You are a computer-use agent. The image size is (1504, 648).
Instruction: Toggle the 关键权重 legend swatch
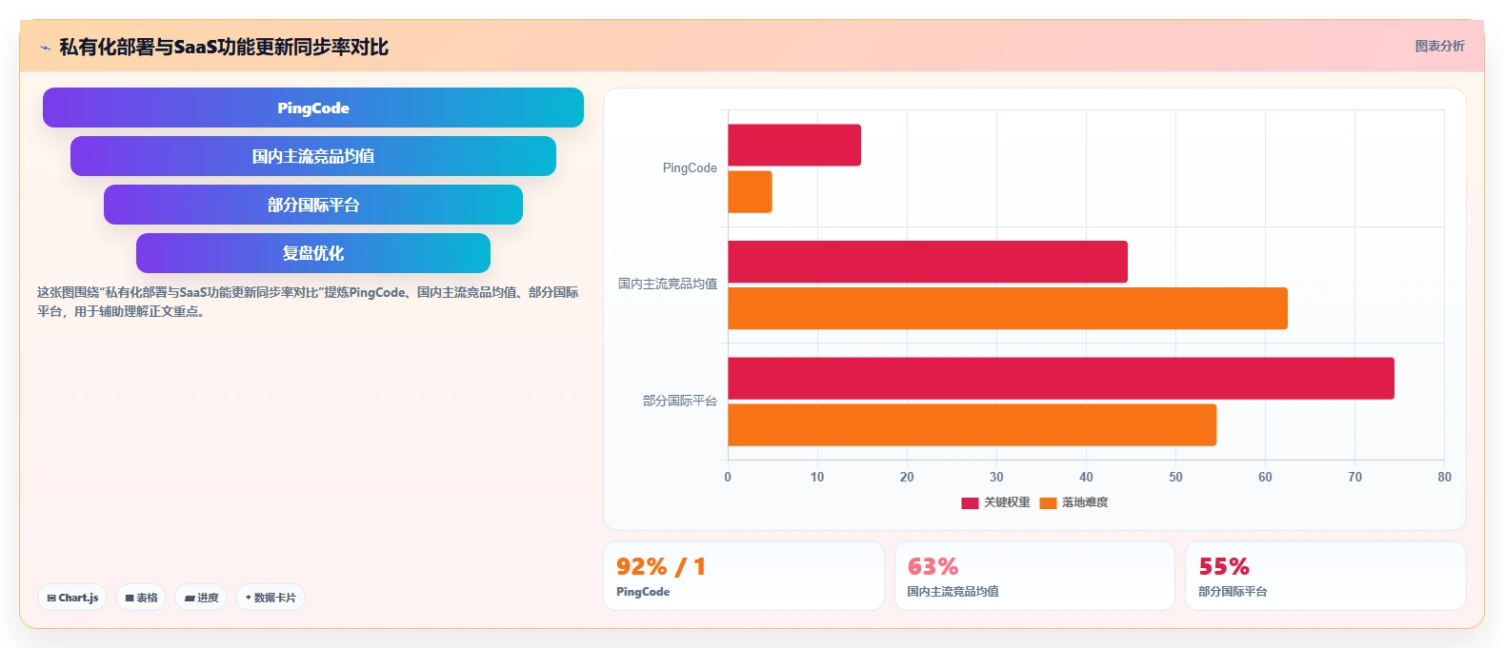pos(970,502)
